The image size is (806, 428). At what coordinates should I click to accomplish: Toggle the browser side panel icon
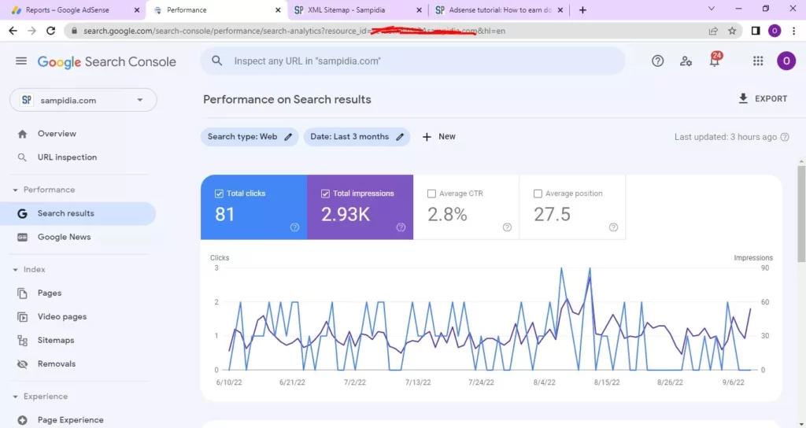(755, 31)
